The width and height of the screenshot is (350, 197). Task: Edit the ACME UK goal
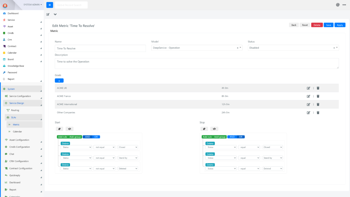click(308, 88)
